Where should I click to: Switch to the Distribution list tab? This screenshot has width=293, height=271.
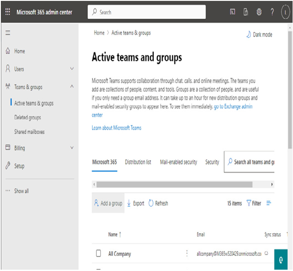coord(138,162)
